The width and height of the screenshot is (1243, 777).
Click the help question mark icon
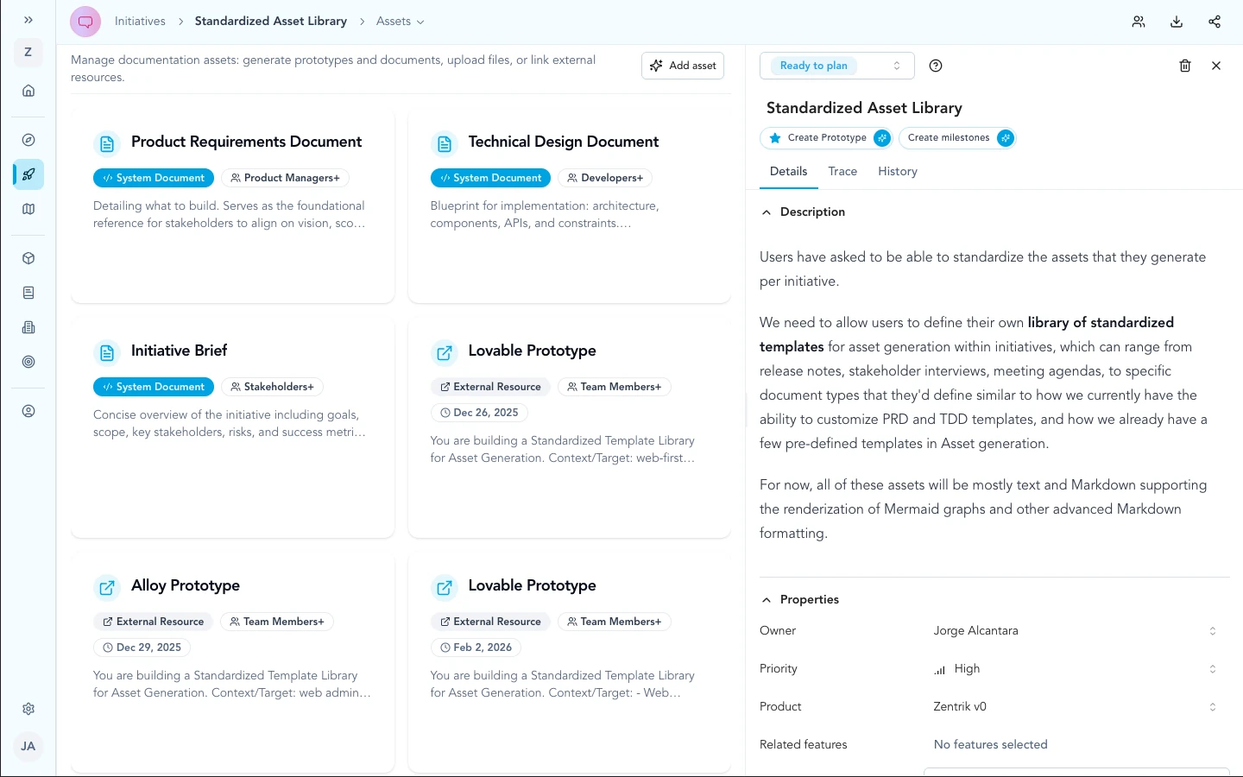[x=935, y=66]
